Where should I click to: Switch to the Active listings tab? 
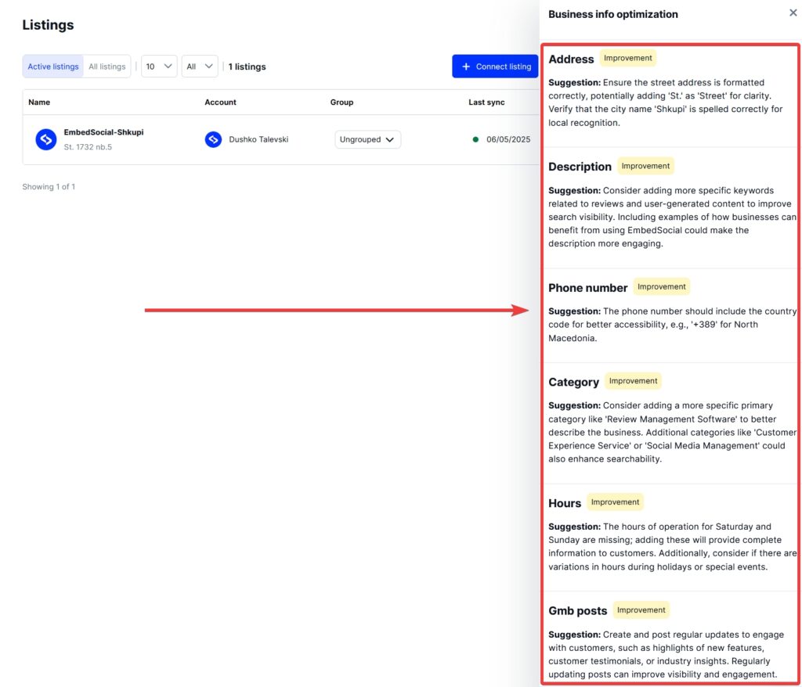click(53, 67)
